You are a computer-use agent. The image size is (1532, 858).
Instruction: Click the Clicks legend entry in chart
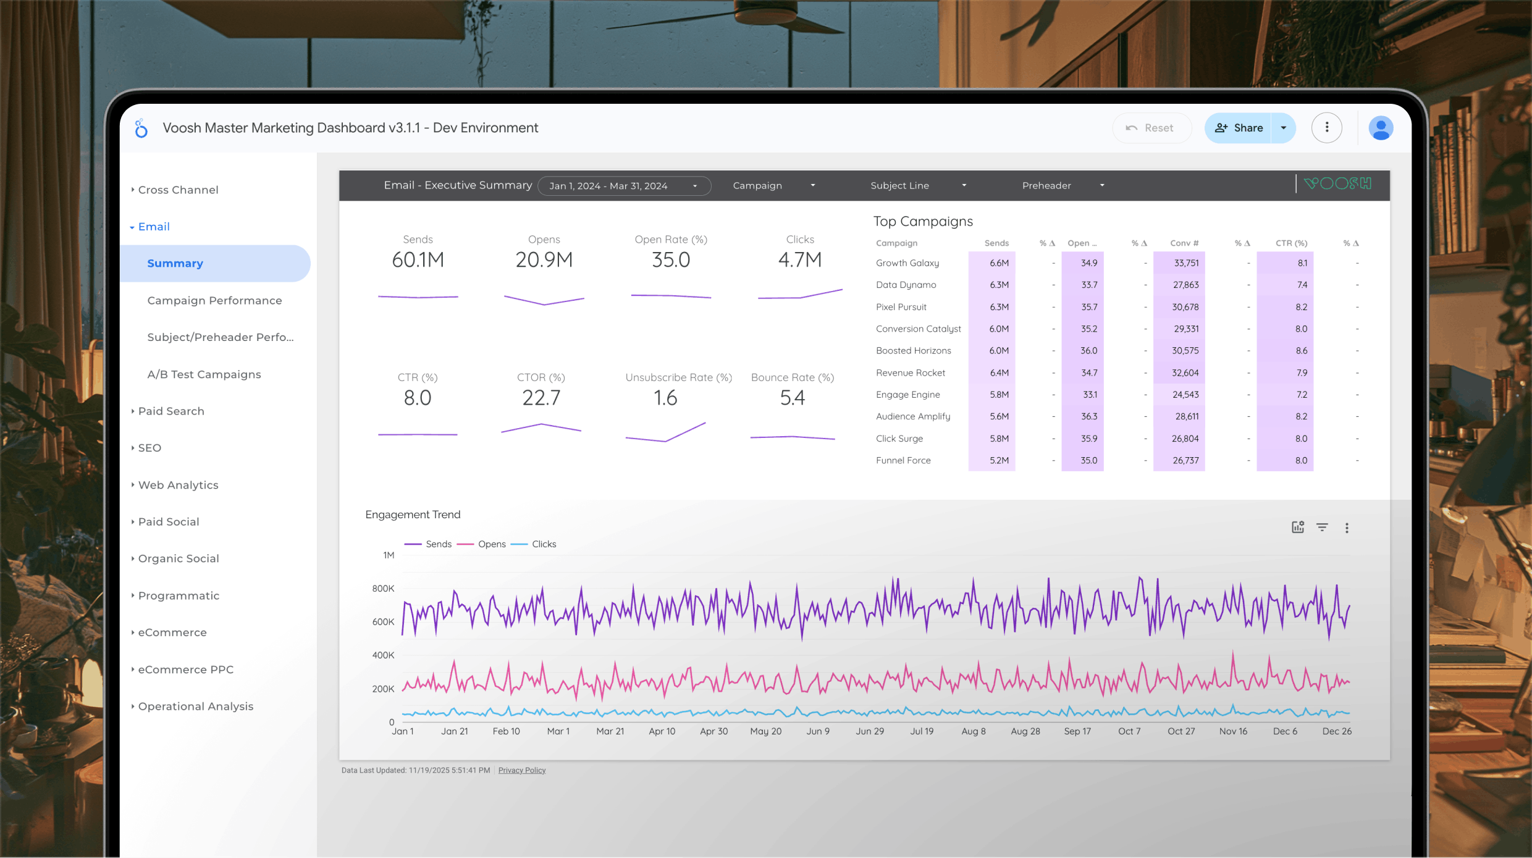click(x=534, y=544)
